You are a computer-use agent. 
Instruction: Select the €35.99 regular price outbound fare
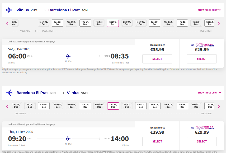(x=157, y=59)
